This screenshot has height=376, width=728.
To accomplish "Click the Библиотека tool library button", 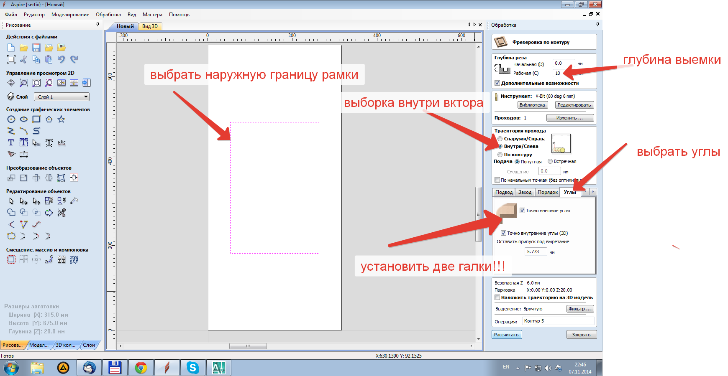I will click(x=532, y=105).
